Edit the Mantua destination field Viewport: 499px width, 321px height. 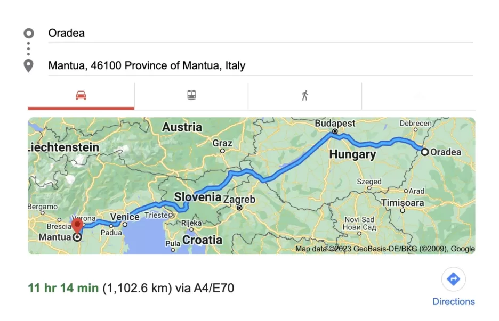point(260,66)
